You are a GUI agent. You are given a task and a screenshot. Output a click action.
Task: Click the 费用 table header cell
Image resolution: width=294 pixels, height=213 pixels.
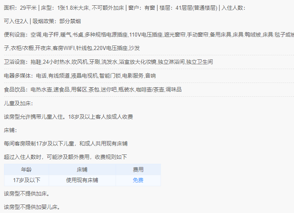coord(138,170)
